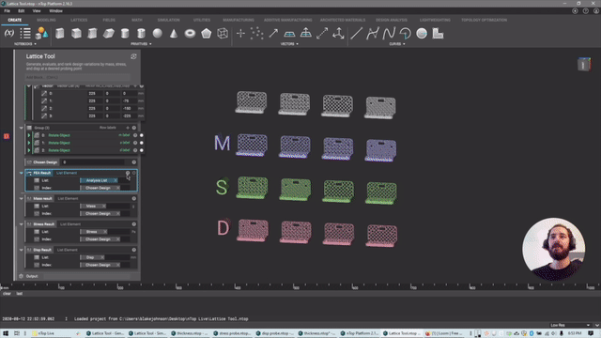This screenshot has width=601, height=338.
Task: Switch to the Lattices ribbon tab
Action: [x=79, y=20]
